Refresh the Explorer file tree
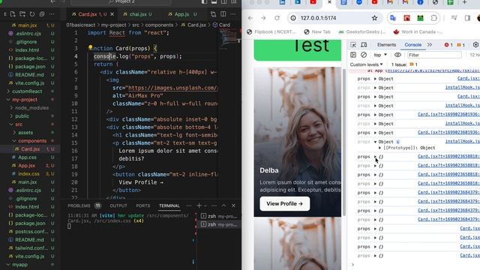The image size is (480, 270). tap(32, 14)
